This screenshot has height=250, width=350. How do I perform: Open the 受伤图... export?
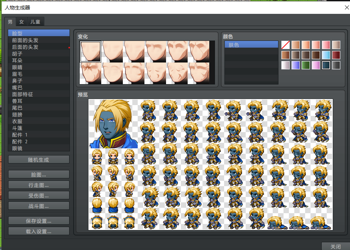[38, 195]
